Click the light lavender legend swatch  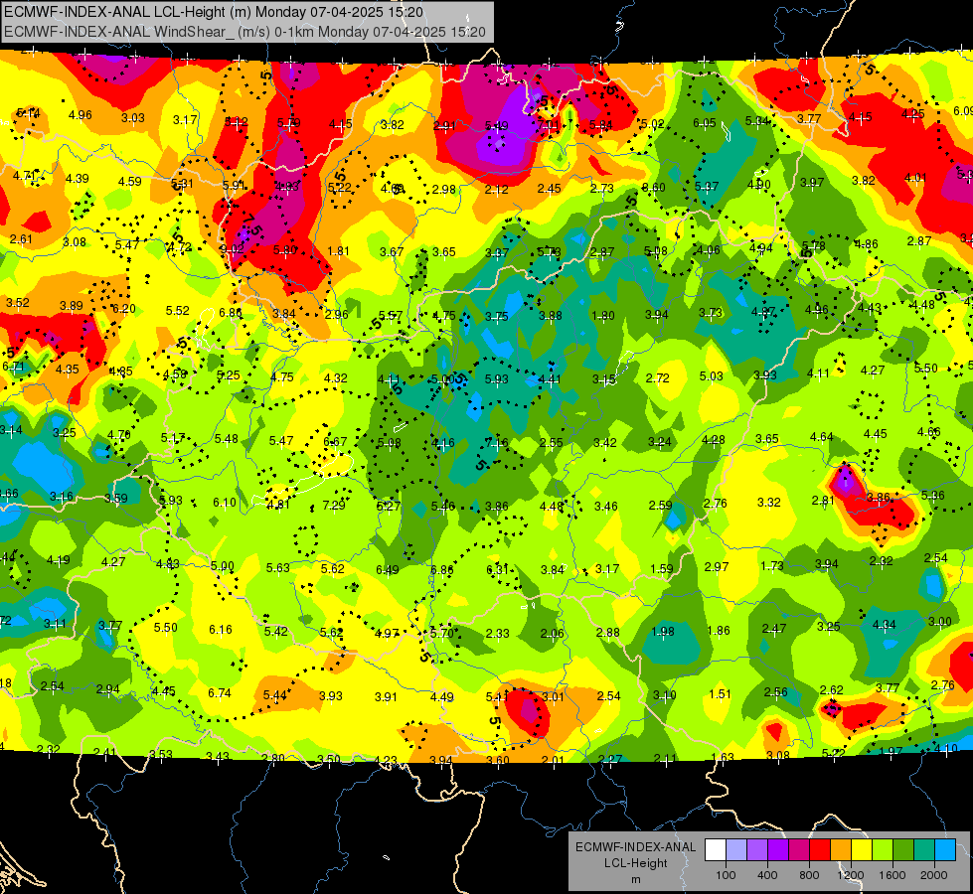736,849
